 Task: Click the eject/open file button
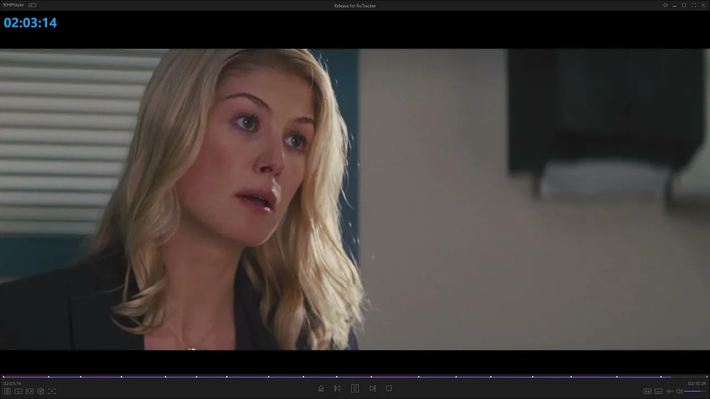(x=321, y=388)
